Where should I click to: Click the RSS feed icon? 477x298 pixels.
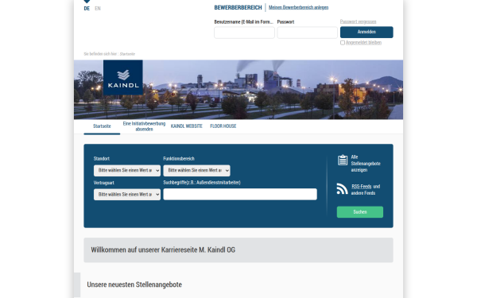coord(342,189)
